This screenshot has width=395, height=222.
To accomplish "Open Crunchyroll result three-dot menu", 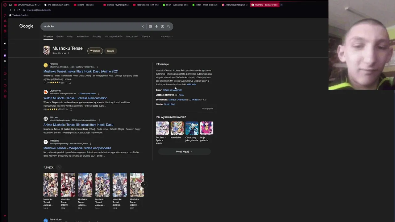I will point(98,94).
